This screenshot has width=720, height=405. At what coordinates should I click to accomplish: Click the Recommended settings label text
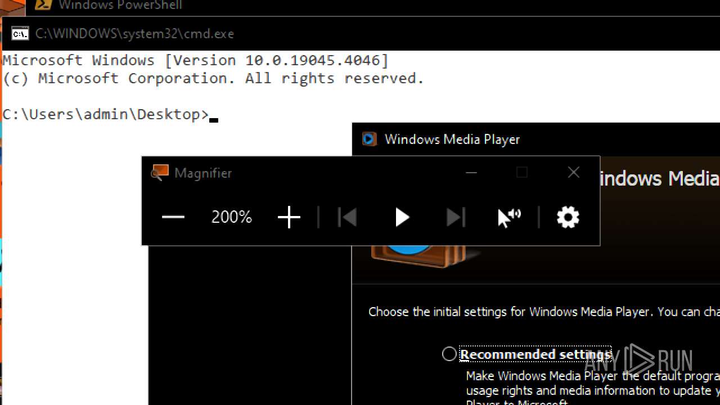[535, 354]
